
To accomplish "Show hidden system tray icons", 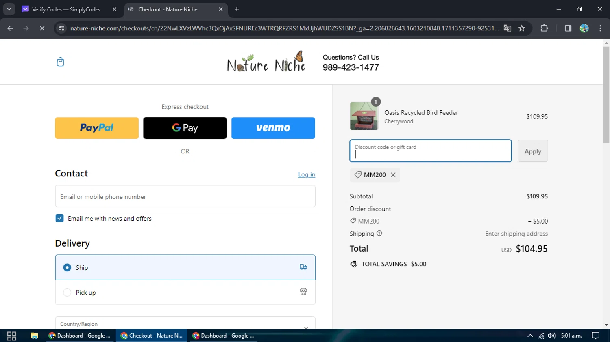I will tap(530, 336).
